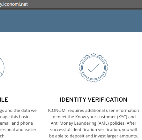This screenshot has height=140, width=142.
Task: Click the "ICONOMI requires additional user information" line
Action: 93,111
